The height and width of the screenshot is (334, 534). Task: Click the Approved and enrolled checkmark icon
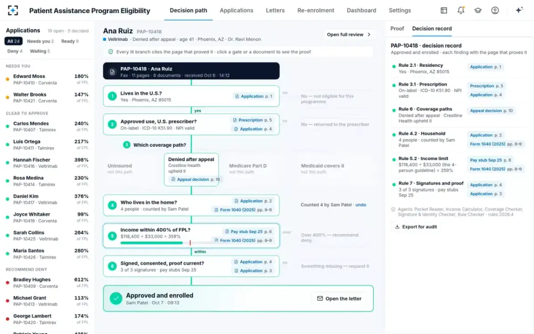[x=116, y=298]
